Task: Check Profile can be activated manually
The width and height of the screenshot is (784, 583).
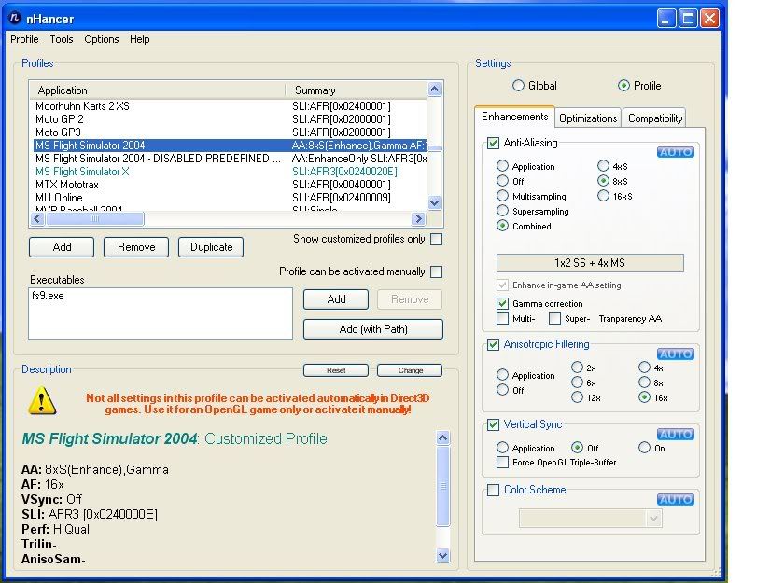Action: tap(437, 271)
